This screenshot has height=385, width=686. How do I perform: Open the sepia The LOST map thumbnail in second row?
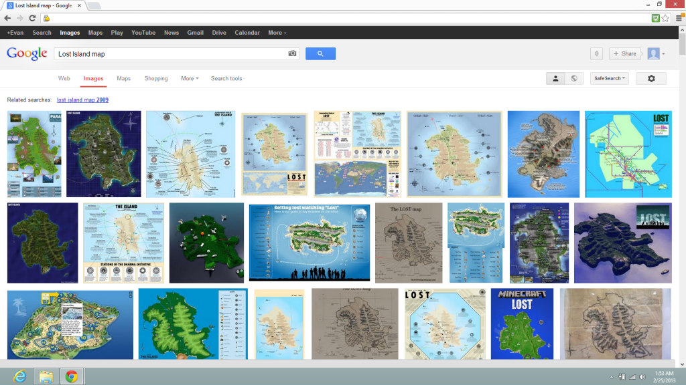[409, 243]
